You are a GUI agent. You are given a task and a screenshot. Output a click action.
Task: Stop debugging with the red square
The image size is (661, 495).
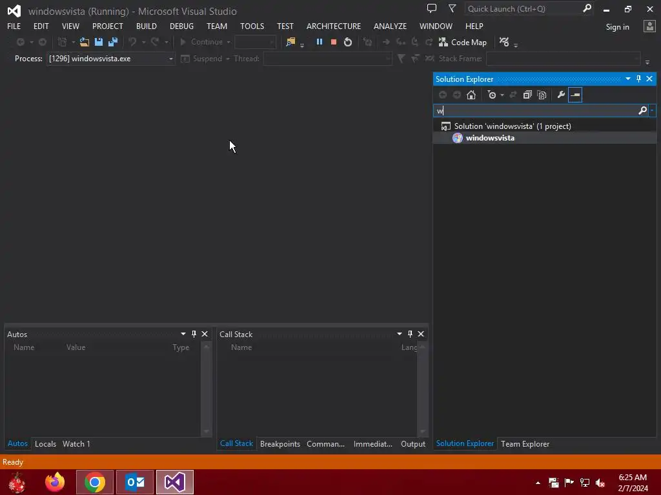pyautogui.click(x=334, y=42)
